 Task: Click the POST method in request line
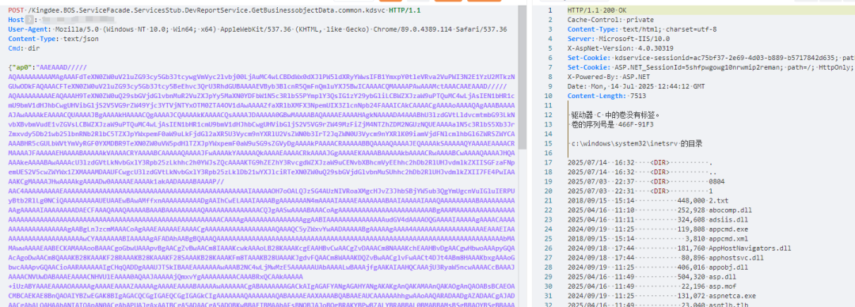15,10
